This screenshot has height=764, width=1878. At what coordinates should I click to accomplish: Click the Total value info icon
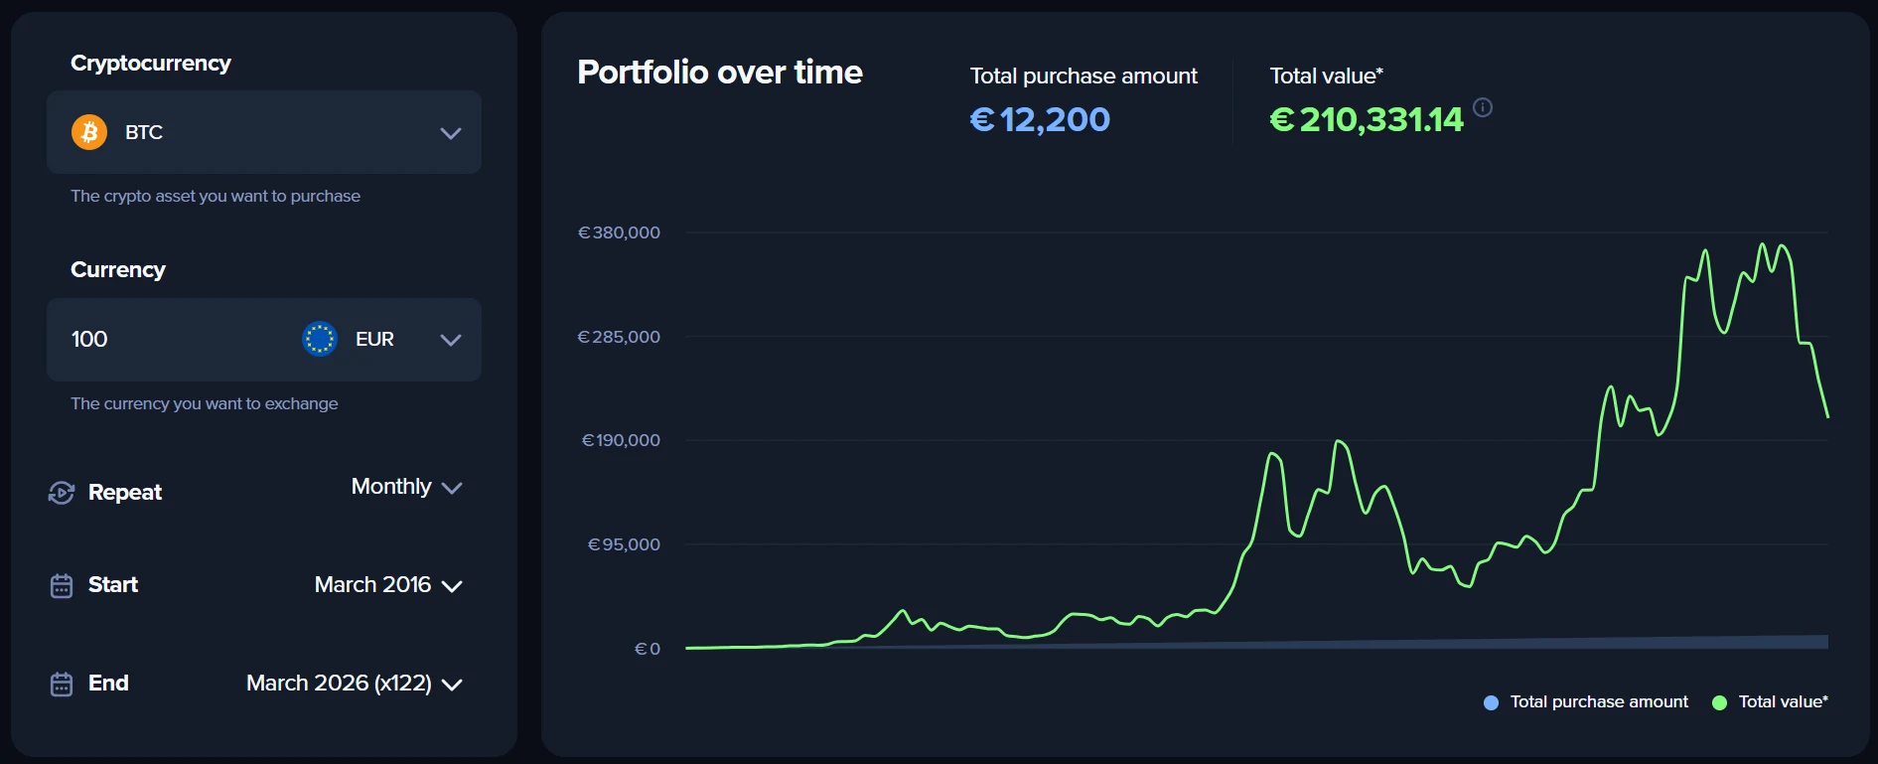click(x=1483, y=107)
